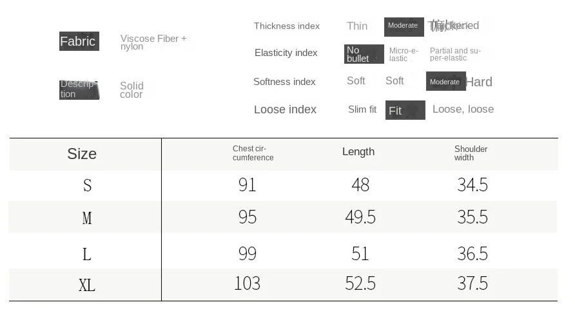Screen dimensions: 575x311
Task: Choose Micro-elastic elasticity option
Action: [x=404, y=55]
